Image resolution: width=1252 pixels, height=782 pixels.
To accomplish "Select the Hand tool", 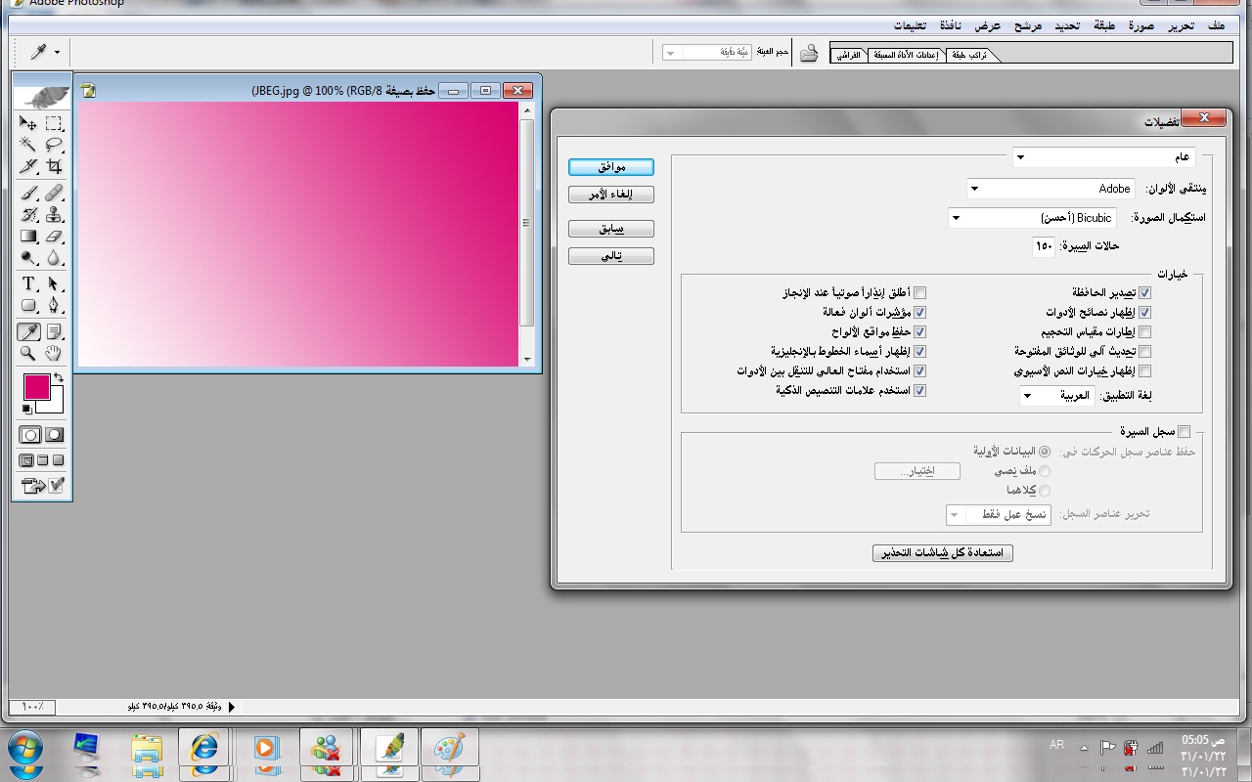I will click(54, 353).
